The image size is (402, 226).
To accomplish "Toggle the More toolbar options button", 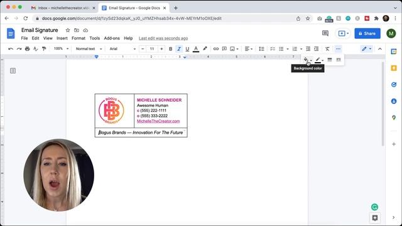I will pos(338,49).
